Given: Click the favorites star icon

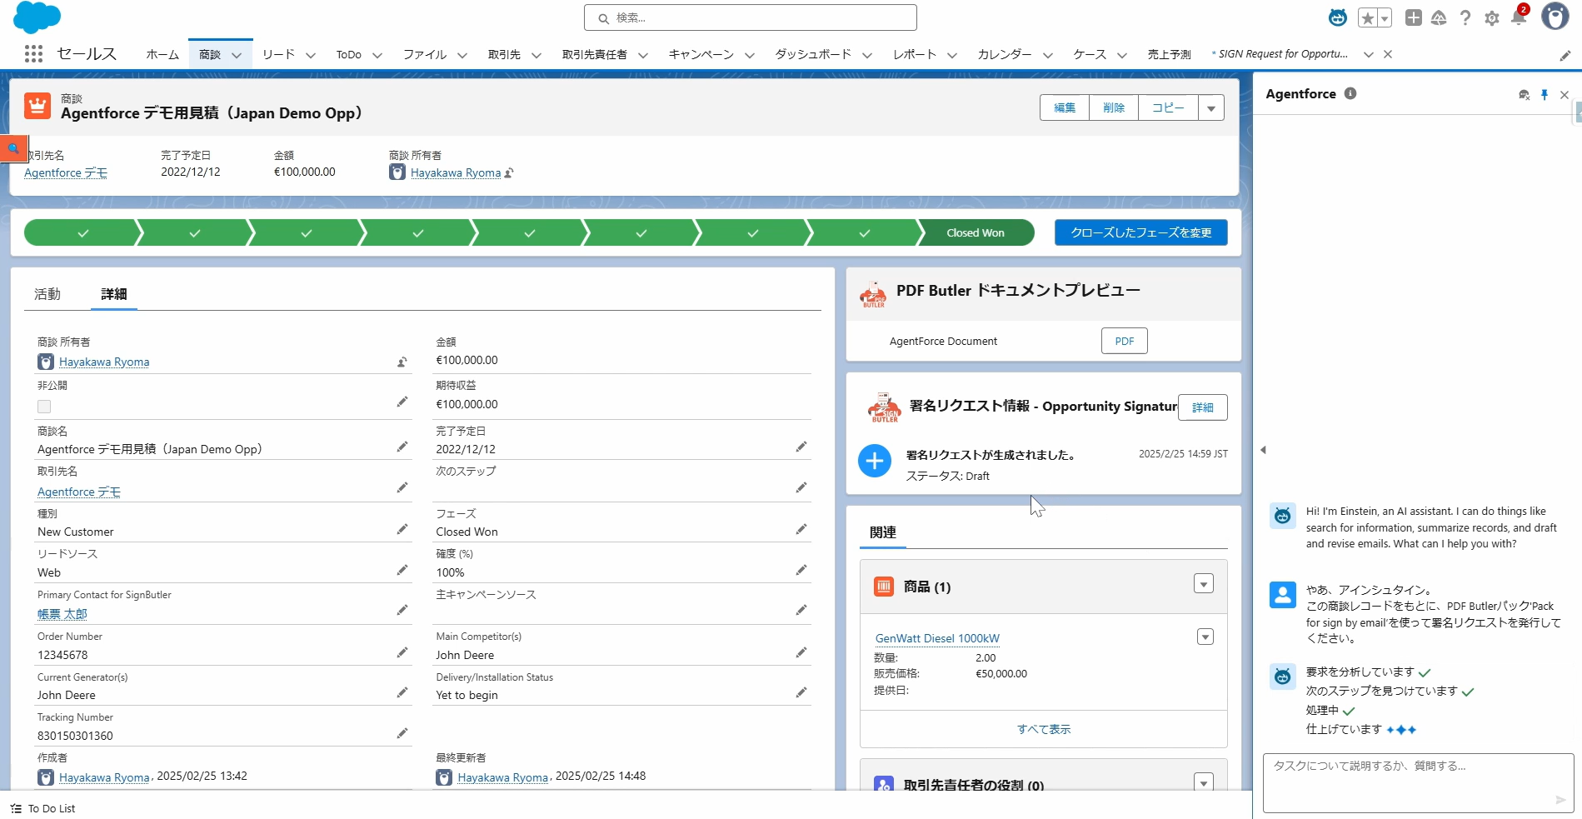Looking at the screenshot, I should point(1367,18).
